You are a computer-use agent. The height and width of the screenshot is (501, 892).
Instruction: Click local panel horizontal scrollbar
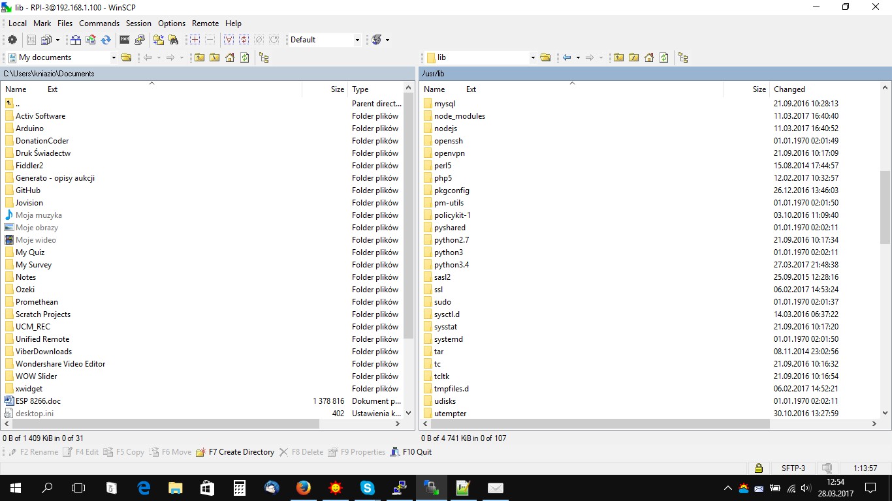(165, 424)
